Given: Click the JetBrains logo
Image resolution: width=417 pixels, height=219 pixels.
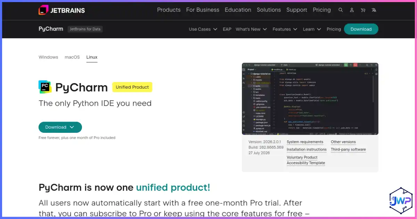Looking at the screenshot, I should (62, 10).
